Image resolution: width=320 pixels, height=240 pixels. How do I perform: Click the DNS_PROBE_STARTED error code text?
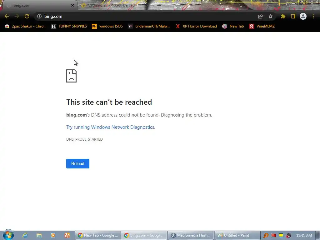(84, 139)
